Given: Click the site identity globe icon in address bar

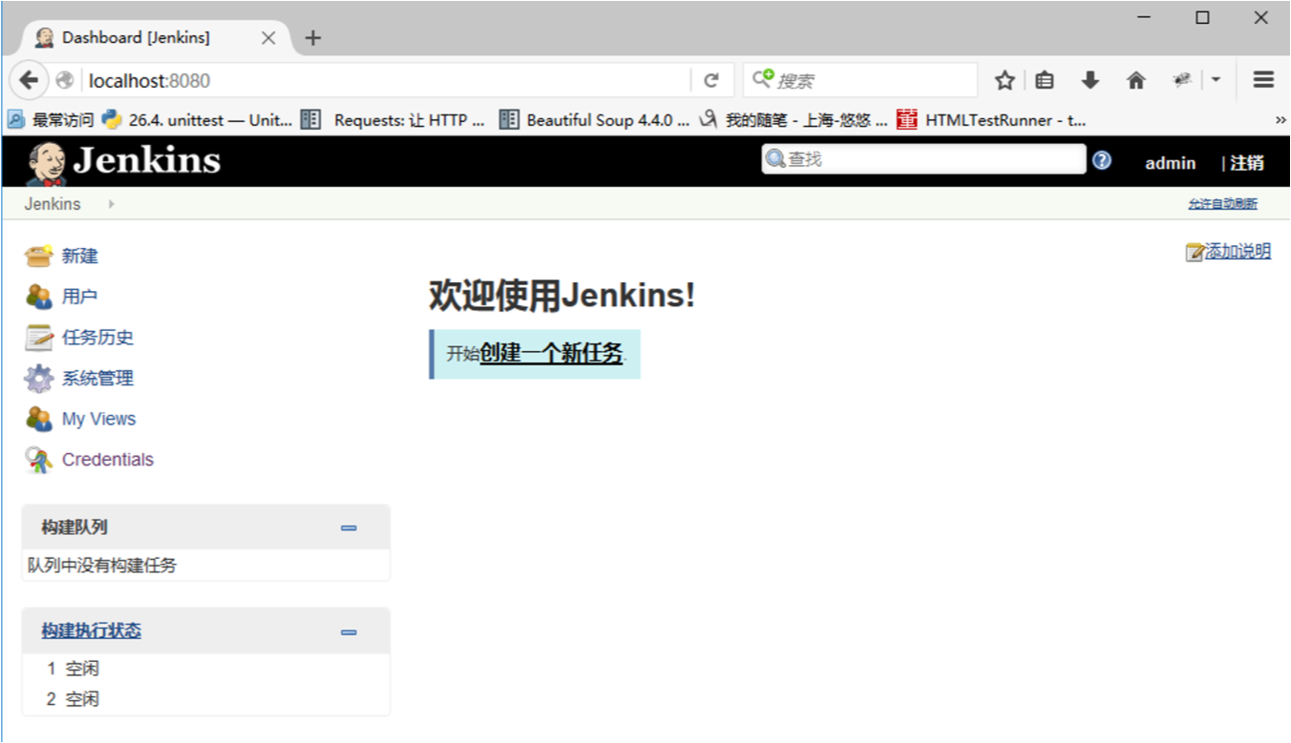Looking at the screenshot, I should (x=65, y=80).
